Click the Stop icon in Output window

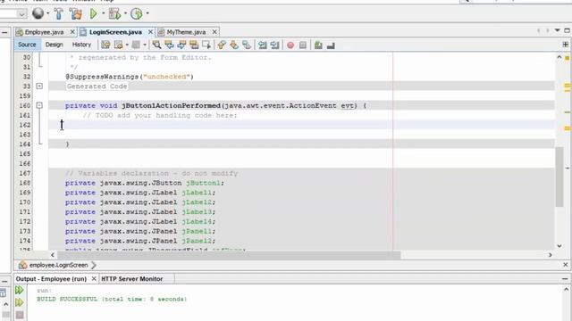(20, 315)
